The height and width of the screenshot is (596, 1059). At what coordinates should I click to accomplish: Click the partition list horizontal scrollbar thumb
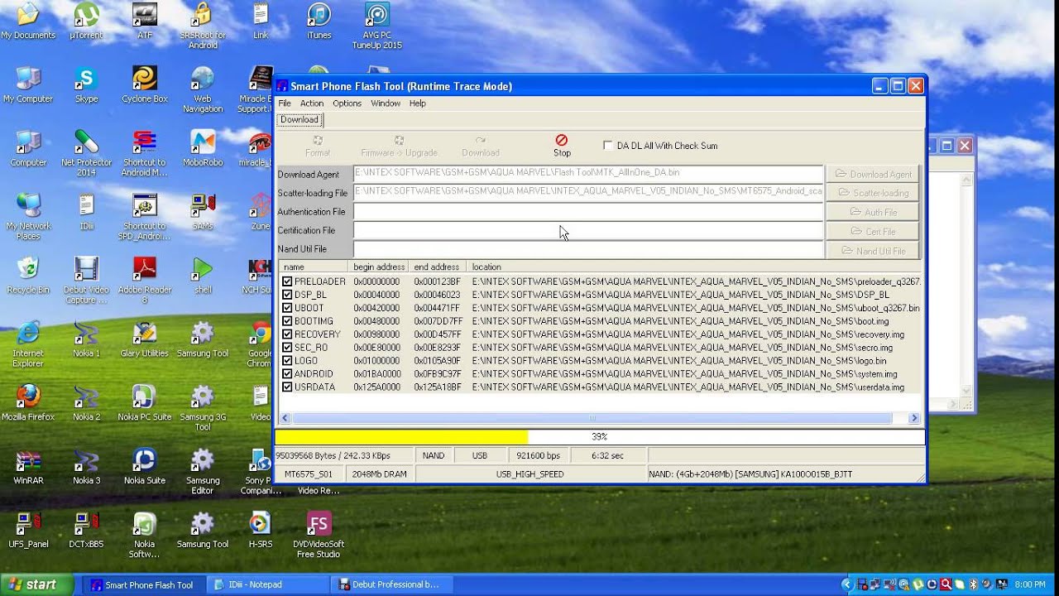click(591, 418)
